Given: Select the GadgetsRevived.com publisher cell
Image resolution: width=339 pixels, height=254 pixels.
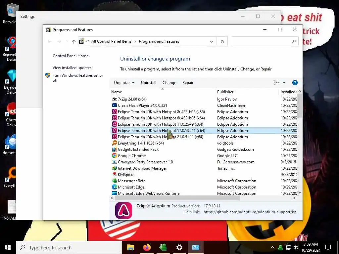Looking at the screenshot, I should [x=235, y=149].
